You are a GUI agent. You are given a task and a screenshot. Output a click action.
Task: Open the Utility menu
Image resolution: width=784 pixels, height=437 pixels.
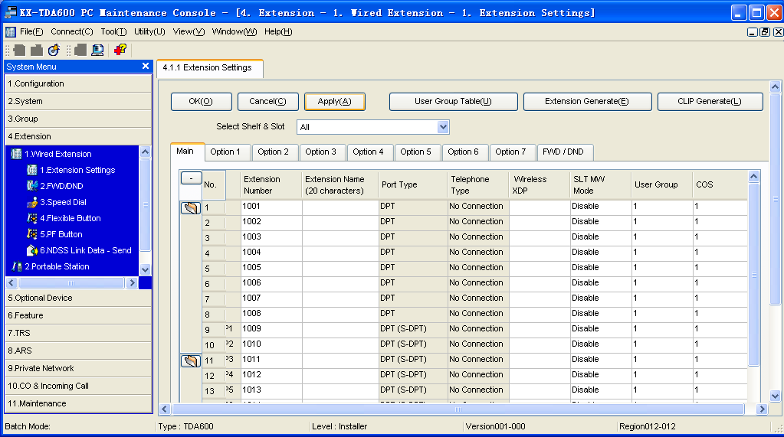[x=149, y=31]
